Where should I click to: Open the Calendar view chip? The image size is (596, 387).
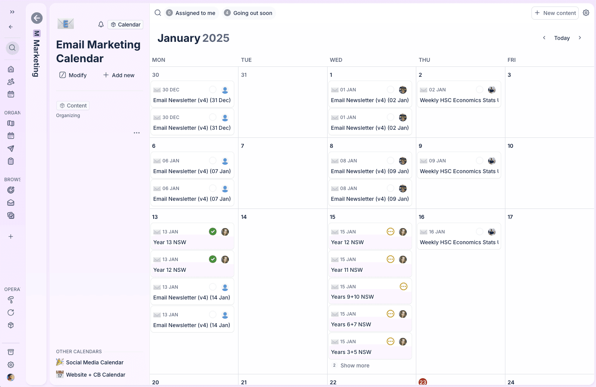pyautogui.click(x=126, y=25)
